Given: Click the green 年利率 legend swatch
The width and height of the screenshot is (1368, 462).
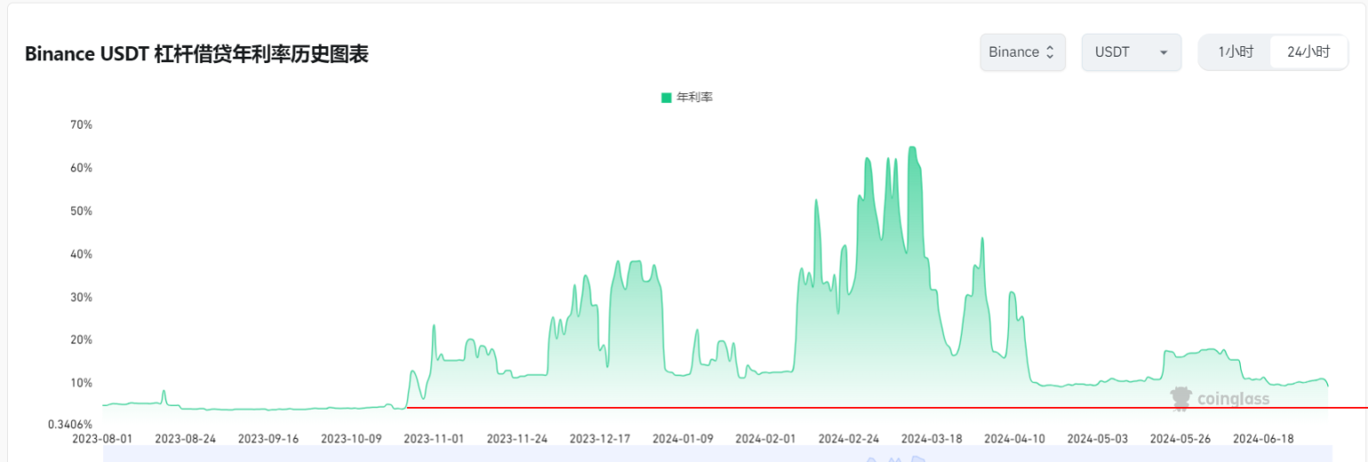Looking at the screenshot, I should tap(666, 98).
